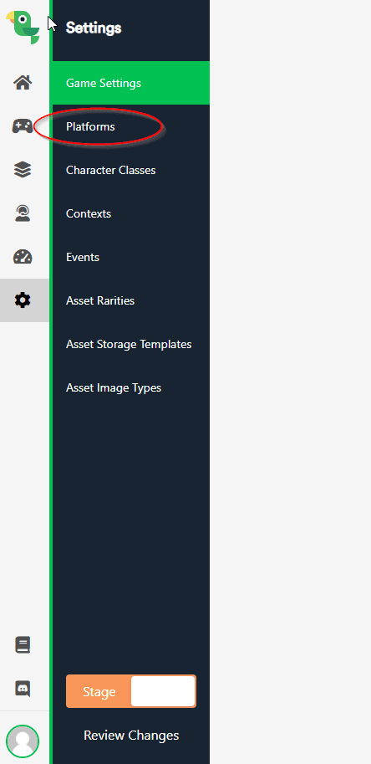Click the user profile avatar
This screenshot has width=371, height=764.
pyautogui.click(x=23, y=741)
